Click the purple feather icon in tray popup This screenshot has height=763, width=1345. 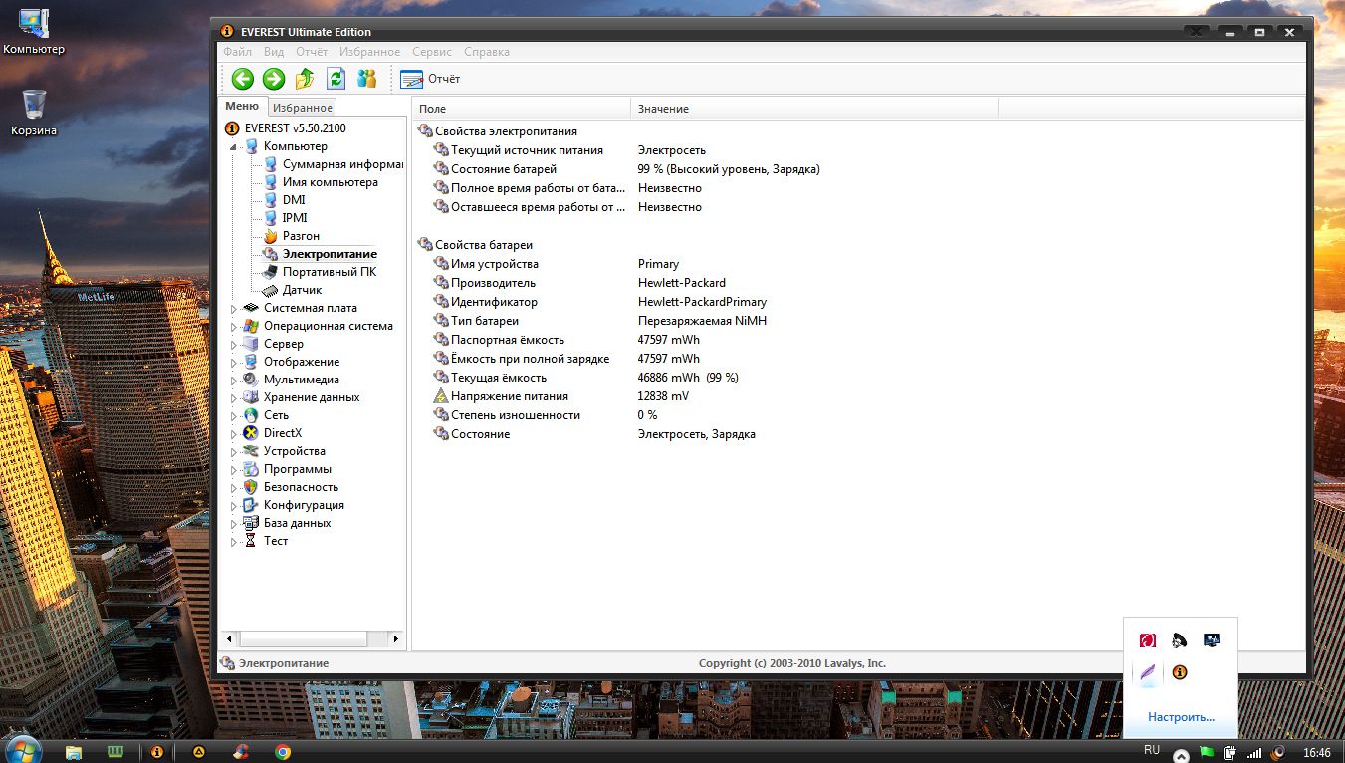(x=1148, y=672)
